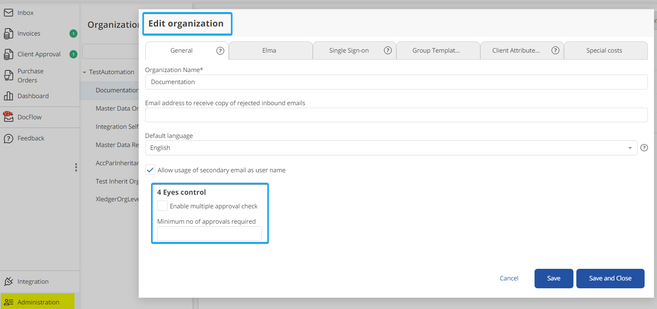Open Feedback question mark icon
Image resolution: width=657 pixels, height=309 pixels.
coord(8,138)
